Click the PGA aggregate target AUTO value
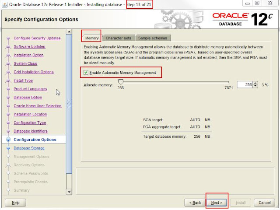This screenshot has width=280, height=210. click(x=195, y=127)
